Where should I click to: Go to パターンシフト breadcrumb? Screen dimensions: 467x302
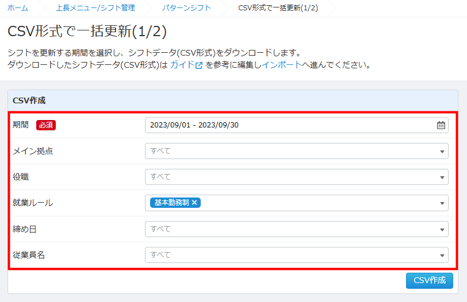186,8
